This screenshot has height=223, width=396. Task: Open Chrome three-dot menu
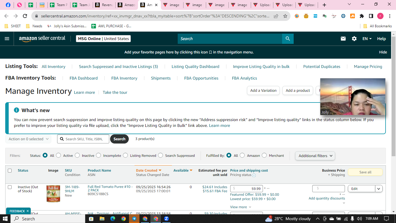click(390, 16)
